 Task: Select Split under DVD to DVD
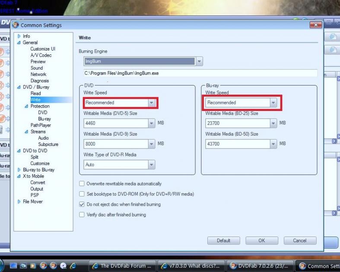34,157
